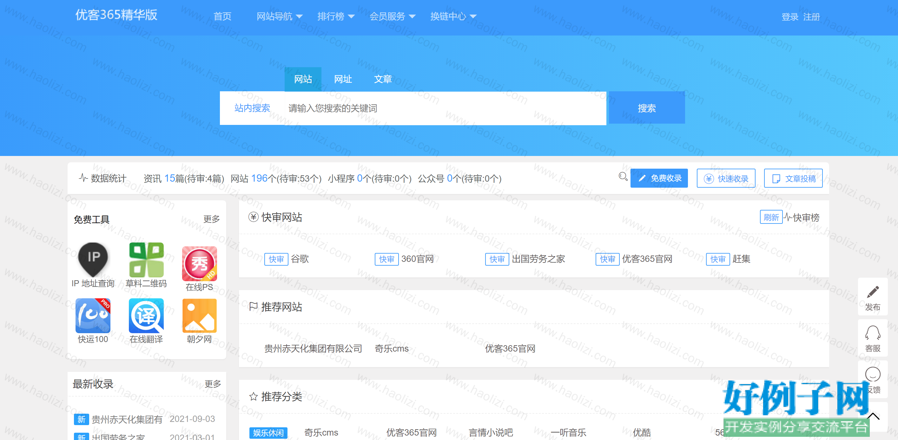This screenshot has width=898, height=440.
Task: Open 奇乐cms in the 娱乐休闲 row
Action: coord(321,433)
